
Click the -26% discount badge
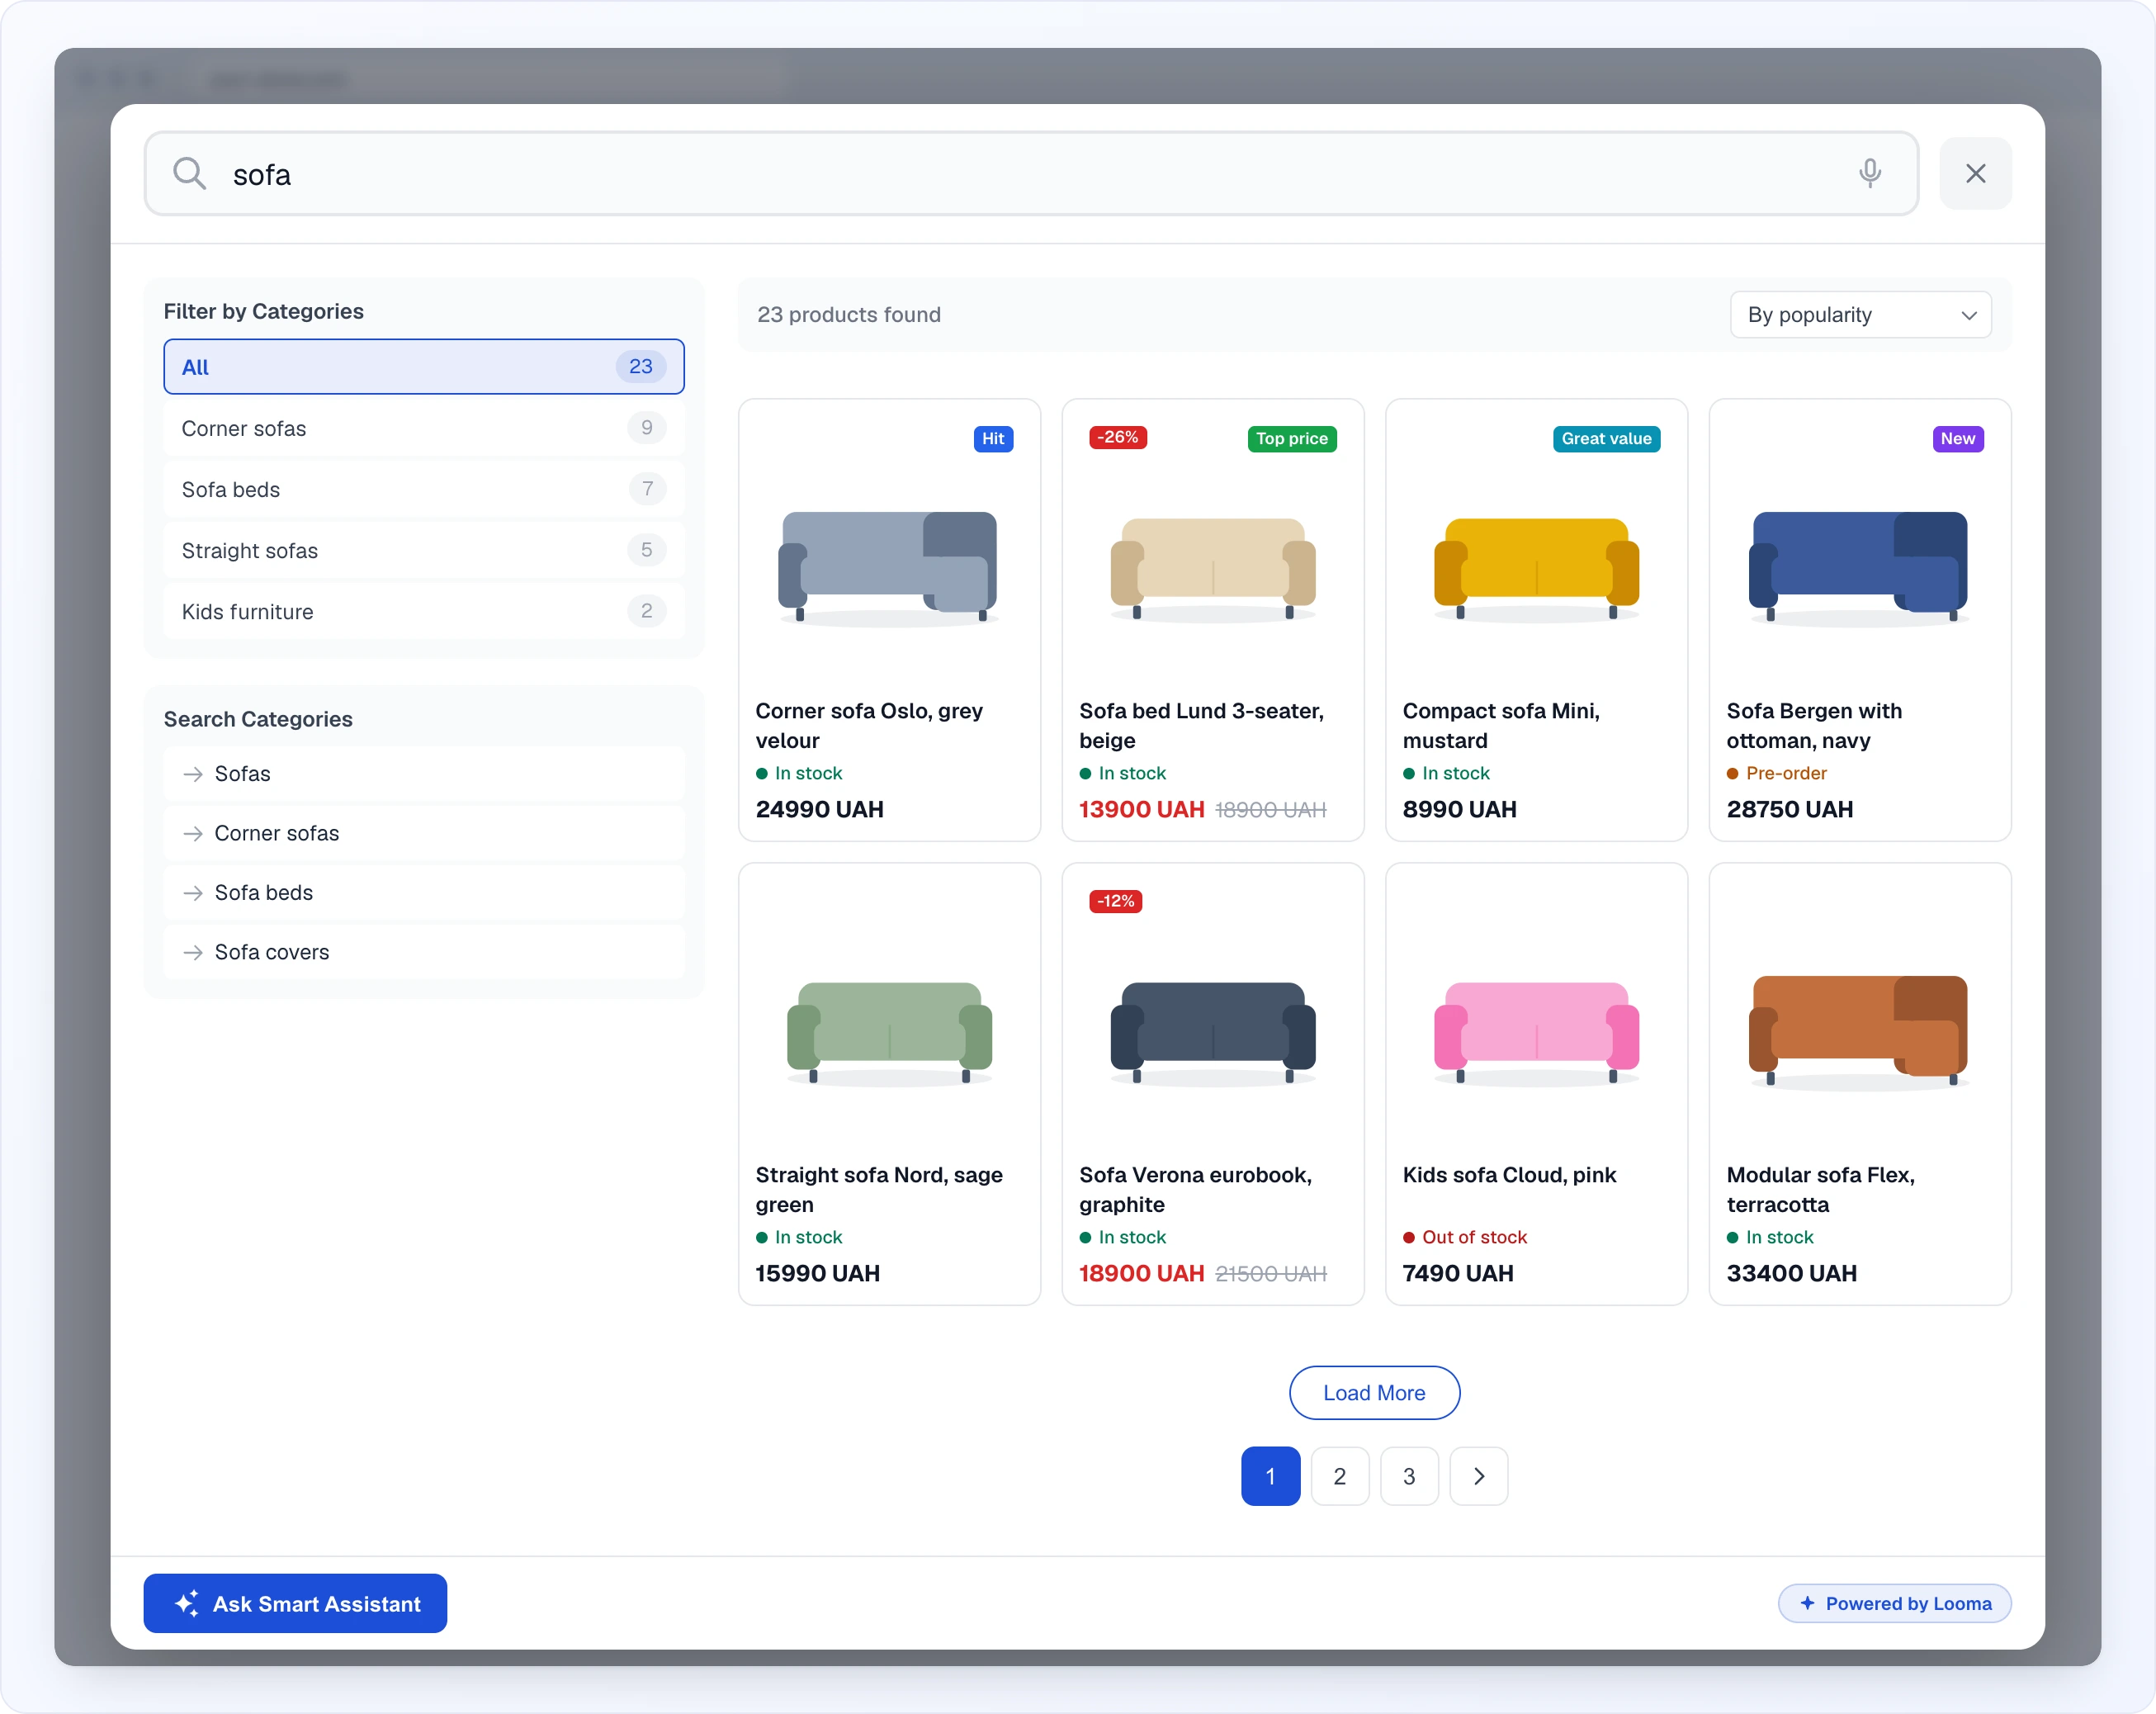(1117, 437)
